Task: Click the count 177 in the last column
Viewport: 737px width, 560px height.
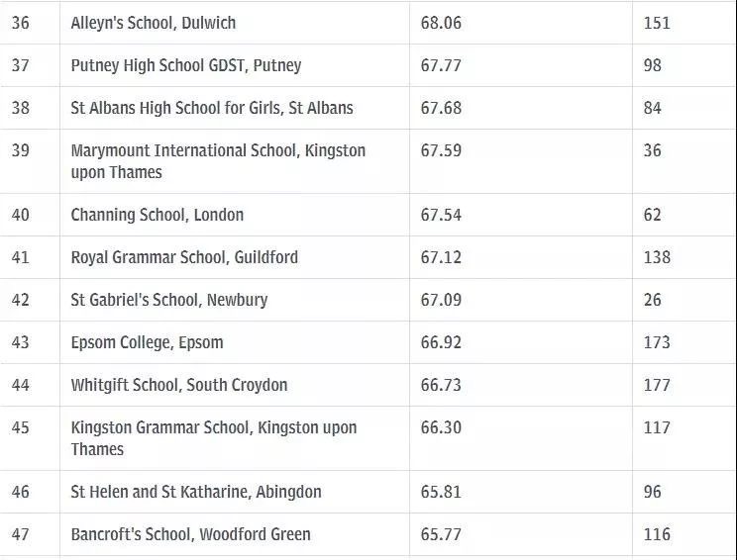Action: click(x=657, y=385)
